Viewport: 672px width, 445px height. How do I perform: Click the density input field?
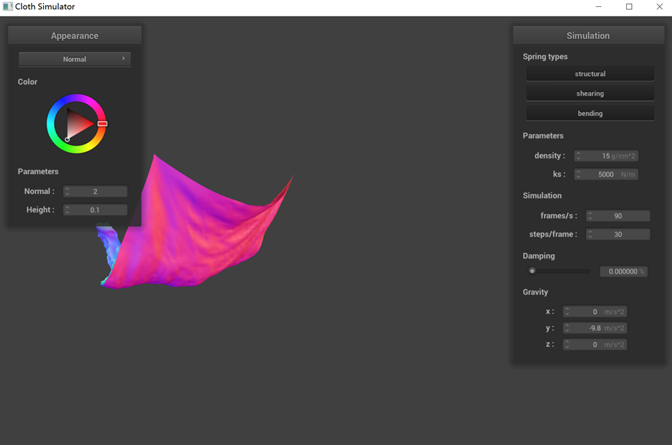606,156
